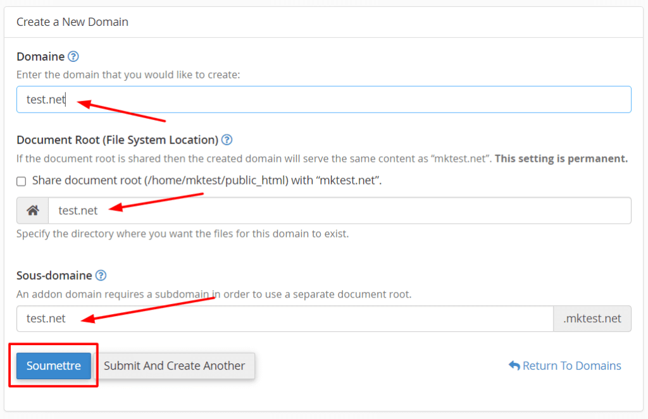Screen dimensions: 648x419
Task: Follow the Return To Domains link
Action: [571, 366]
